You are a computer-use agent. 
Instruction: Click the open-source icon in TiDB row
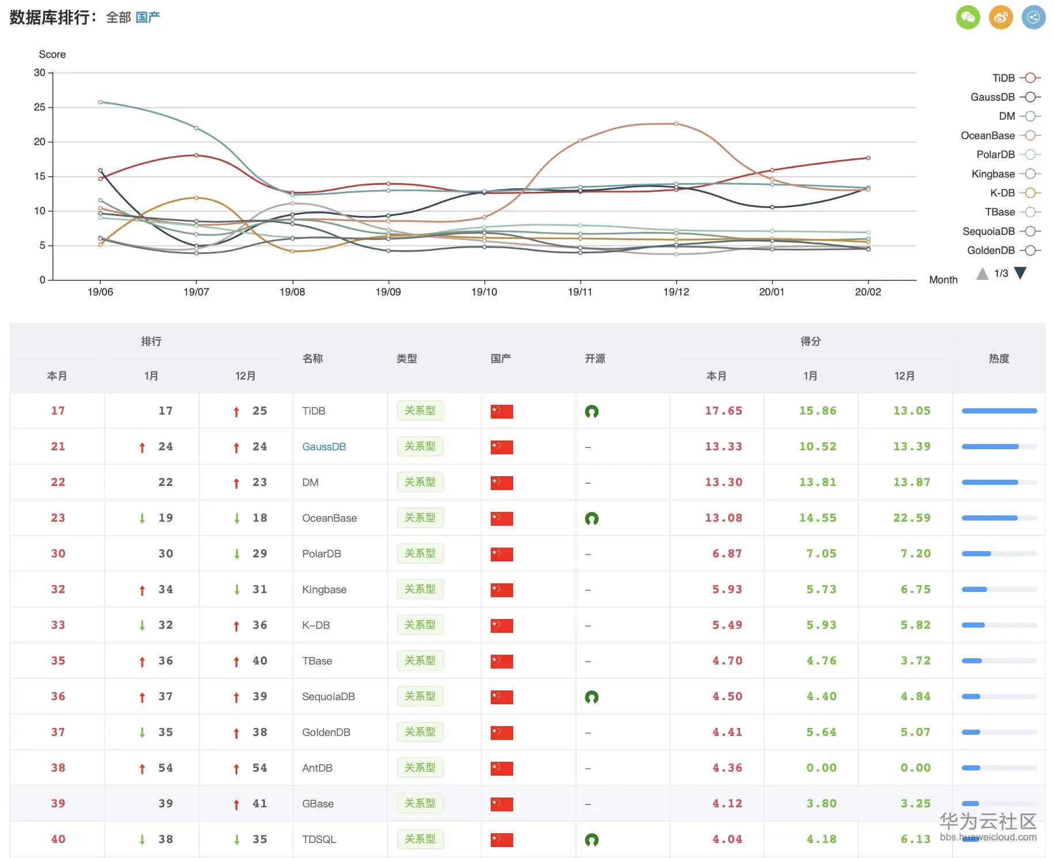(x=592, y=411)
